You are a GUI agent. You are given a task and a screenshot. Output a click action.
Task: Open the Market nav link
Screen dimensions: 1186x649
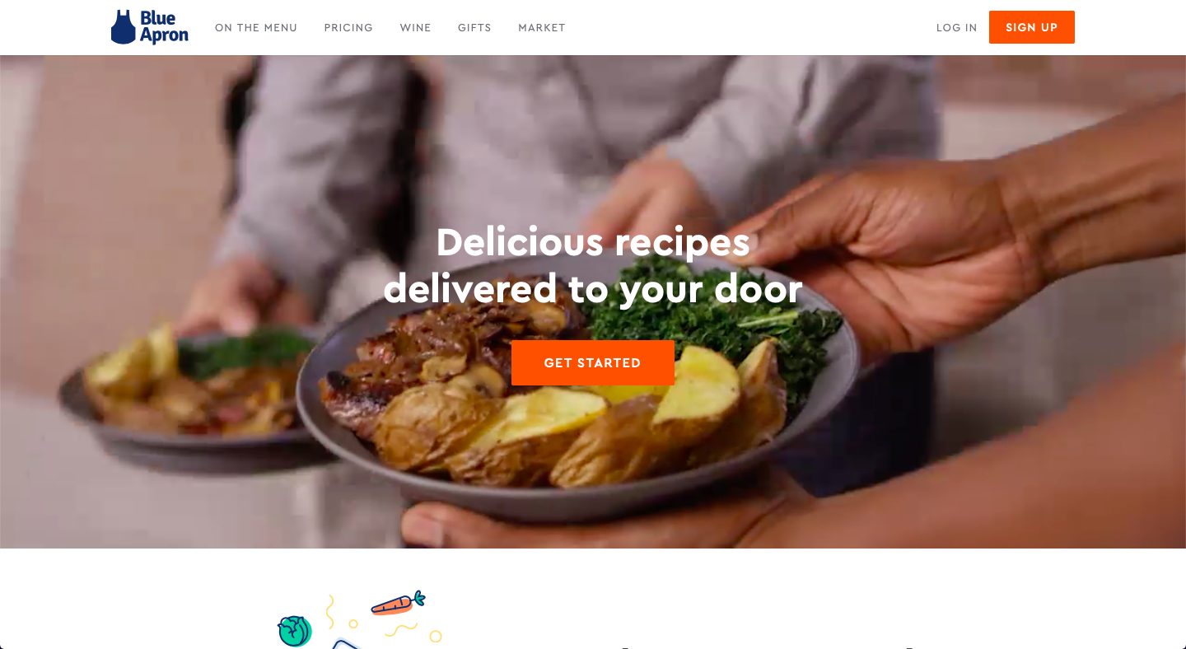(x=542, y=28)
